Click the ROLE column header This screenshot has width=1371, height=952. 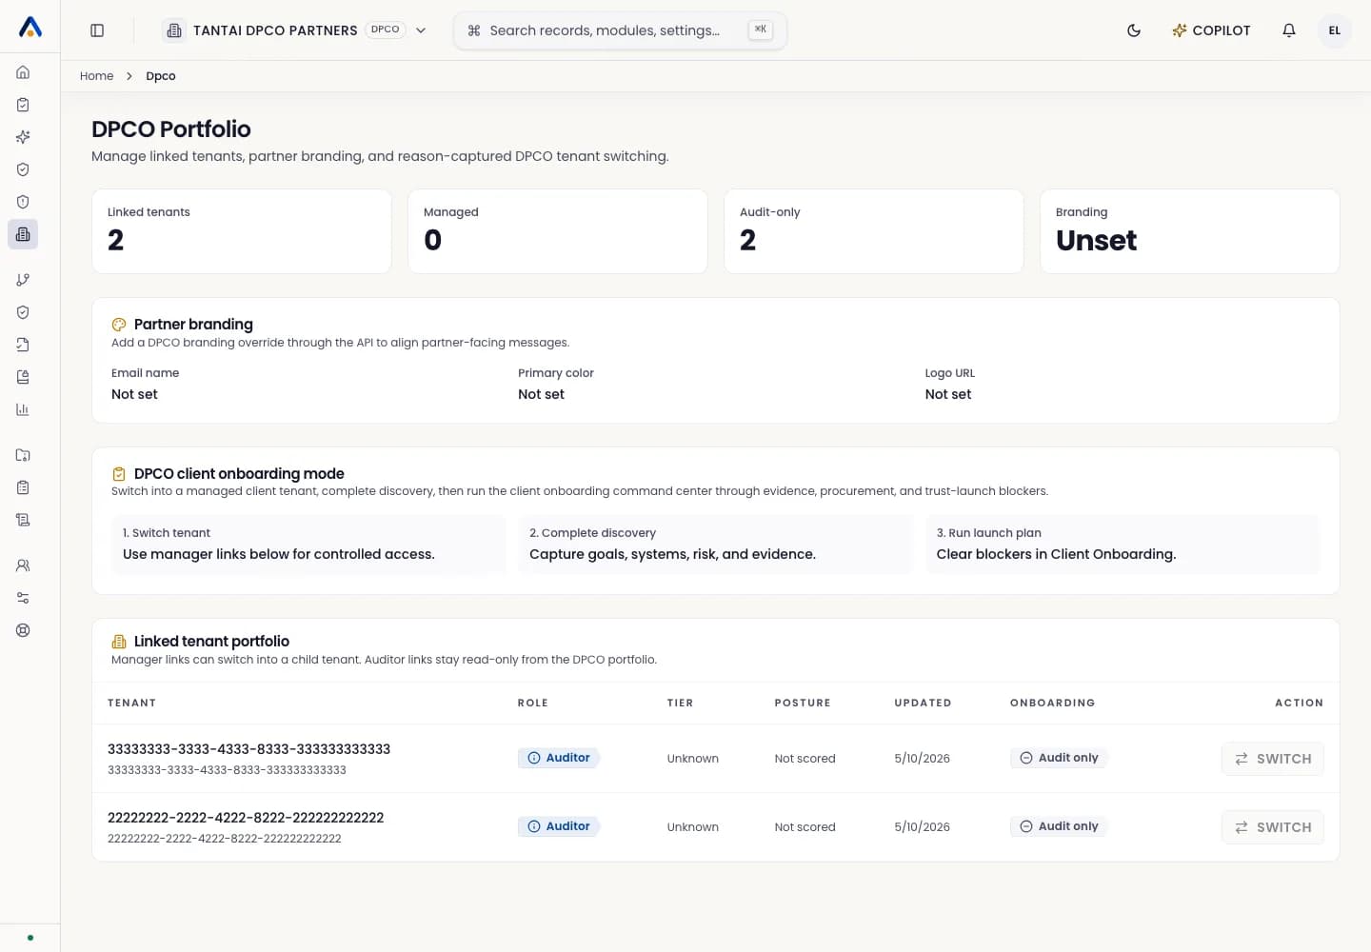(533, 703)
